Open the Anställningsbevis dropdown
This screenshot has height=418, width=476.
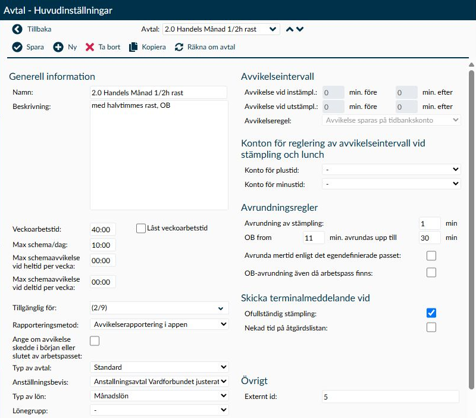click(159, 382)
